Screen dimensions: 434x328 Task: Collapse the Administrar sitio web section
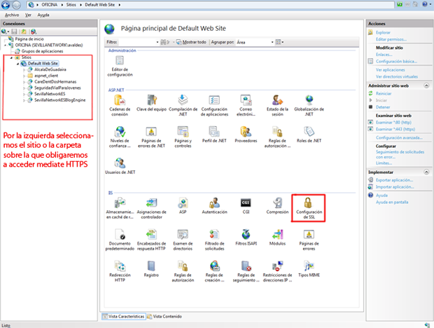coord(426,86)
